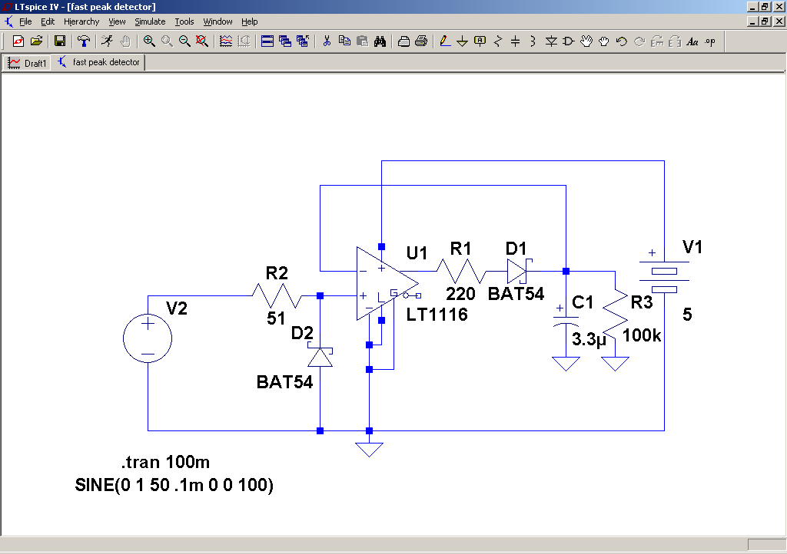787x554 pixels.
Task: Click the .tran 100m directive text
Action: point(166,462)
